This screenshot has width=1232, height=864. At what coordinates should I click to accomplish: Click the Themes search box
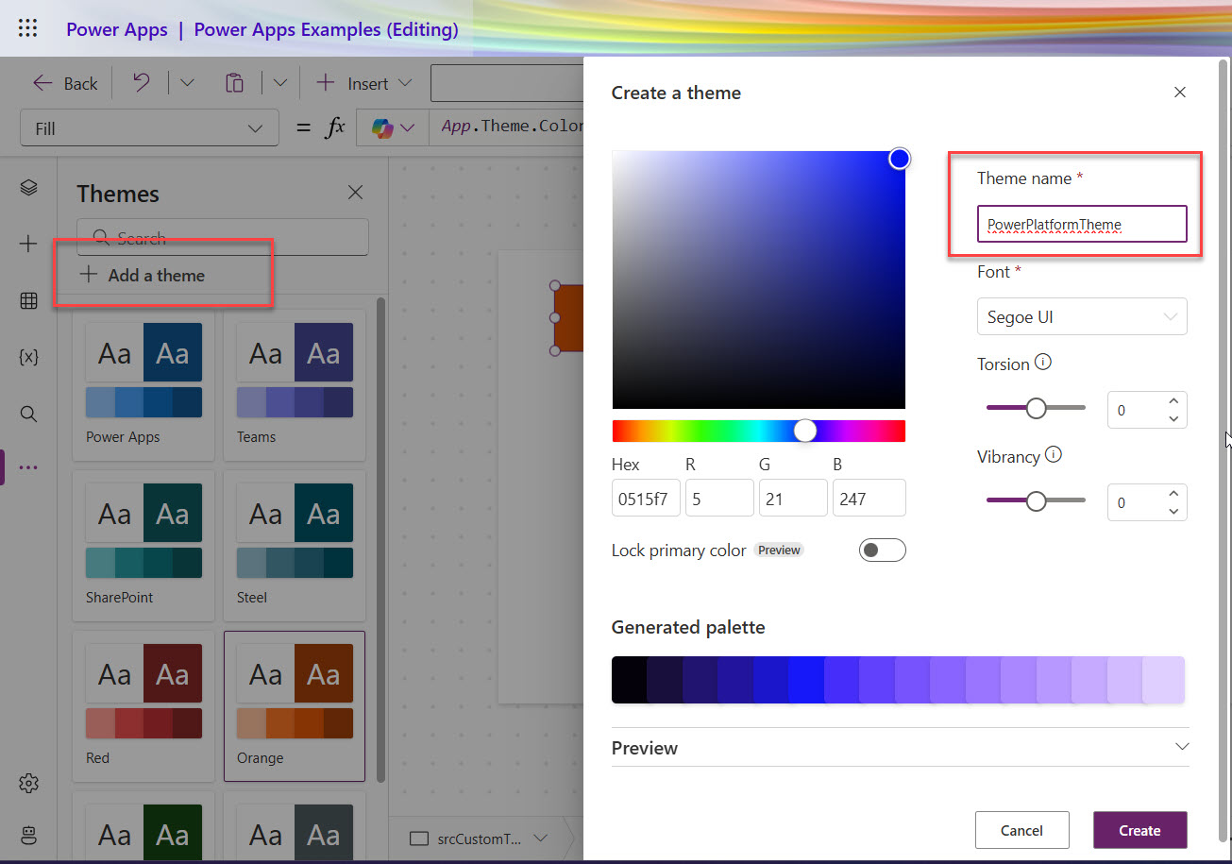click(x=223, y=237)
